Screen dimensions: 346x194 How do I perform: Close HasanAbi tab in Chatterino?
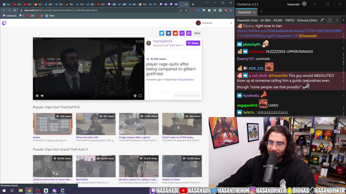click(254, 12)
